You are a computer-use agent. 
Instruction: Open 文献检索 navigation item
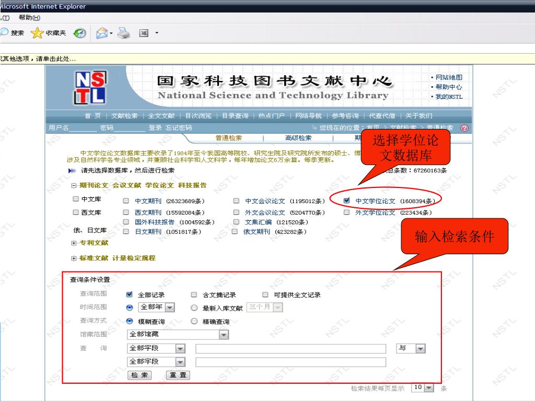[124, 115]
